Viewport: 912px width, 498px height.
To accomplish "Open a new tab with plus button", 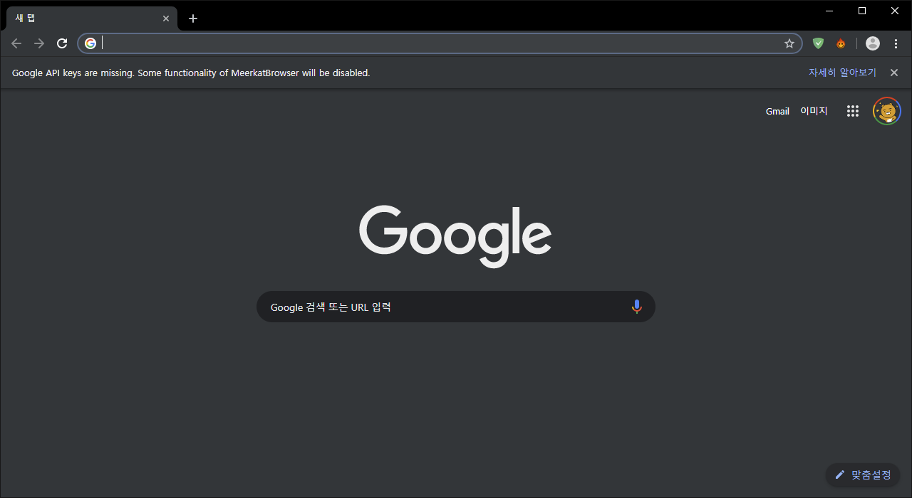I will click(193, 18).
